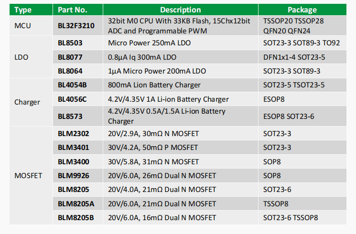Select part number BLM3401
Image resolution: width=356 pixels, height=234 pixels.
(x=73, y=148)
